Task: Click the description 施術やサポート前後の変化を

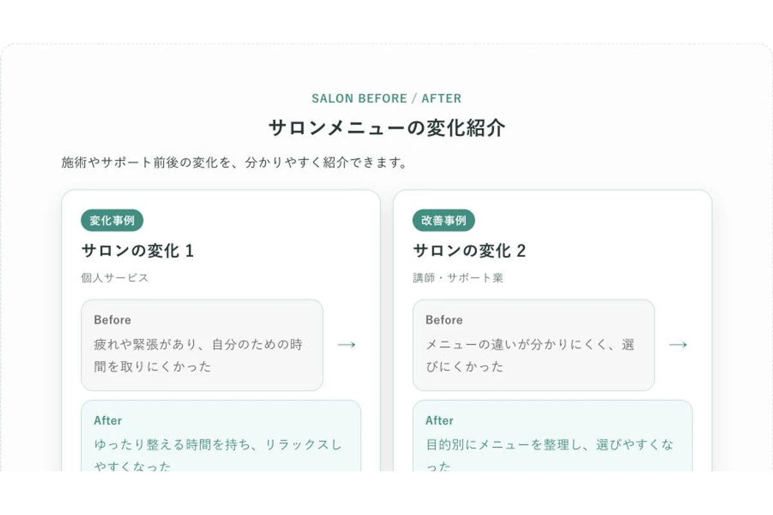Action: click(235, 162)
